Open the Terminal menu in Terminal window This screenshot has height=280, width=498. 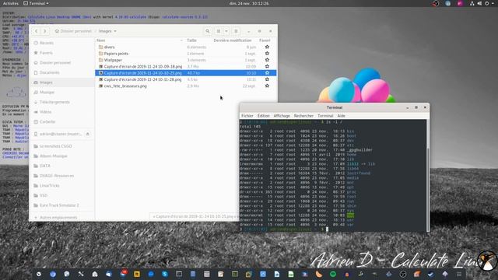coord(325,116)
